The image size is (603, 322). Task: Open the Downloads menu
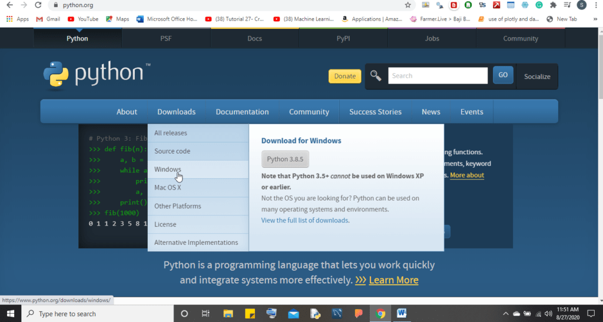coord(176,112)
